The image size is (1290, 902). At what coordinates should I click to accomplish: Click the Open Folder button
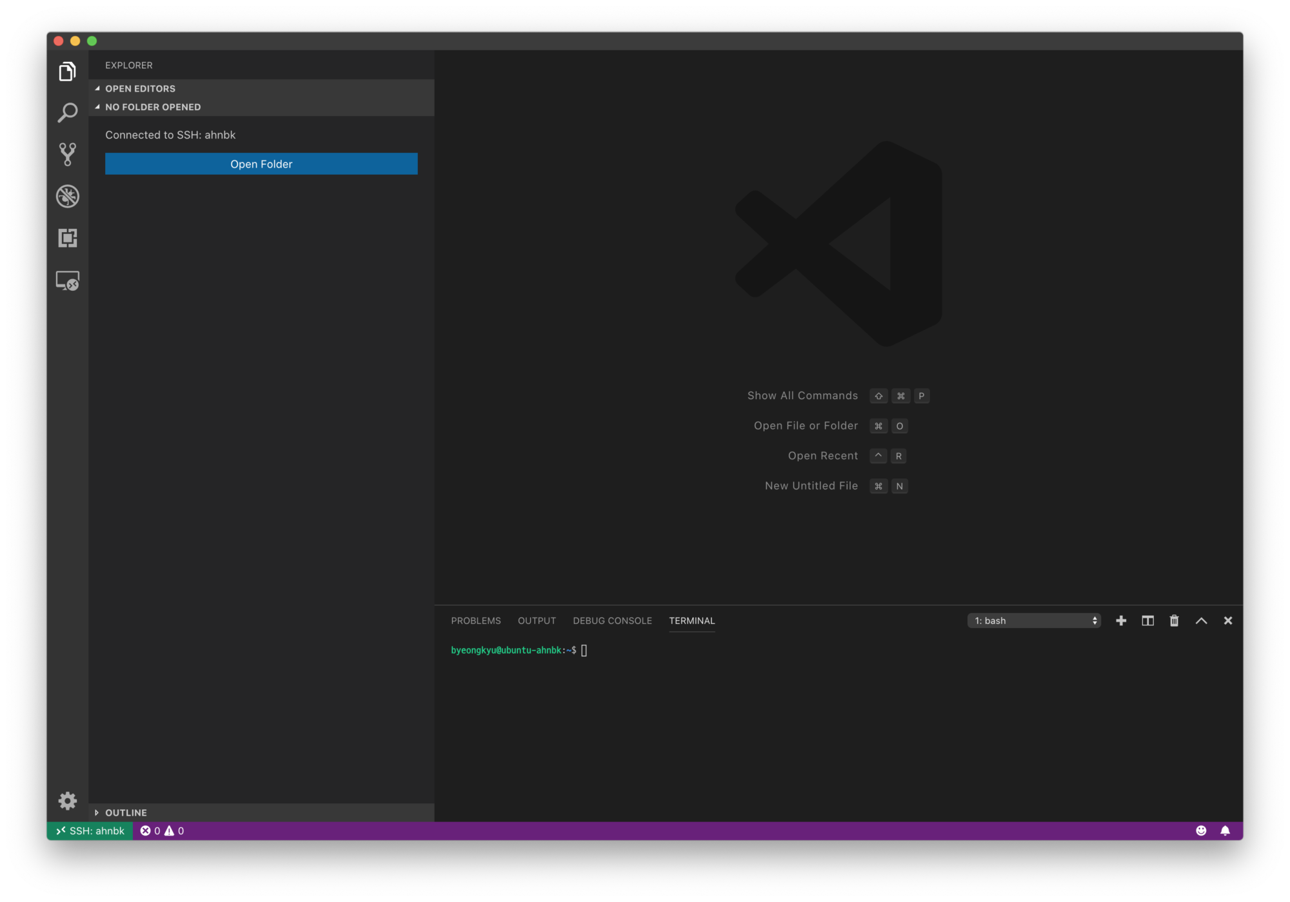261,164
